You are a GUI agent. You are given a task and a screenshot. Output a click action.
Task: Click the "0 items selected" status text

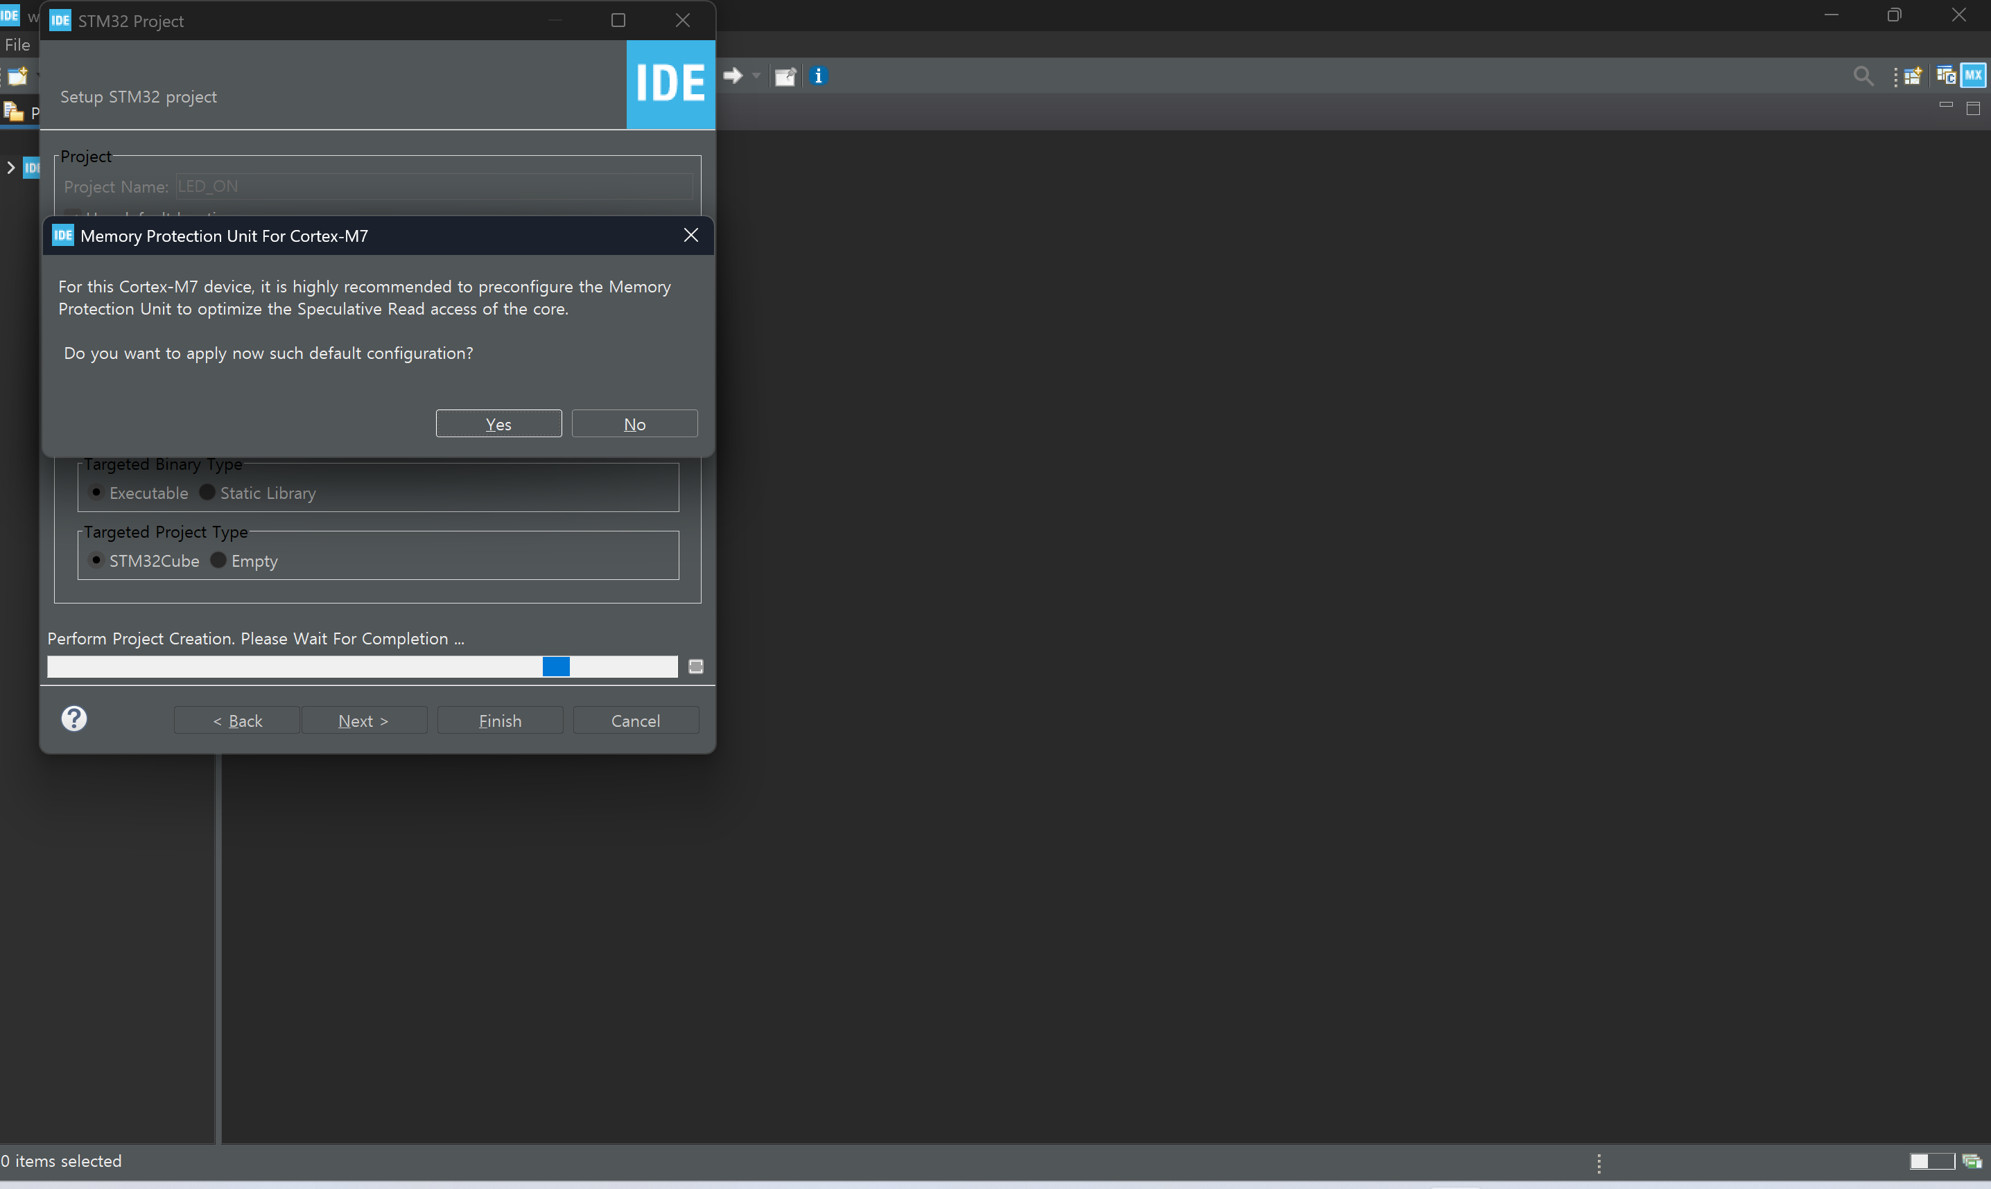61,1161
